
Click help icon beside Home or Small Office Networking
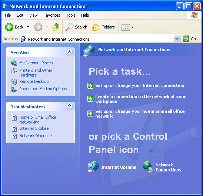pos(14,118)
